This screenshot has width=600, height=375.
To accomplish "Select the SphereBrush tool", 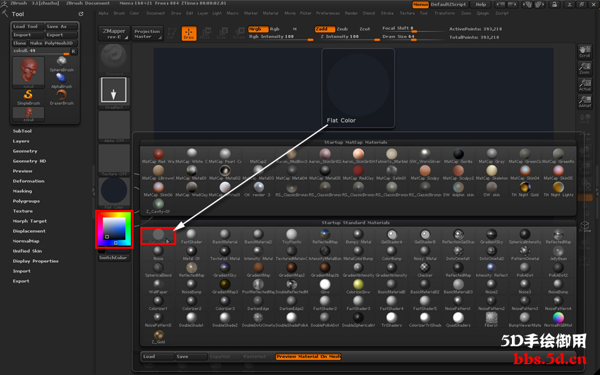I will pyautogui.click(x=62, y=64).
